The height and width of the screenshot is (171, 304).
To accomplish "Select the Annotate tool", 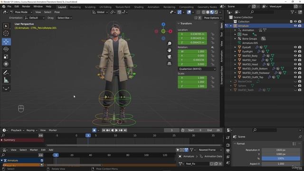I will [x=6, y=73].
